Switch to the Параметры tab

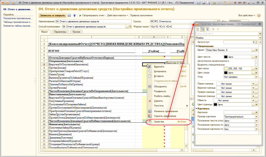pyautogui.click(x=60, y=32)
